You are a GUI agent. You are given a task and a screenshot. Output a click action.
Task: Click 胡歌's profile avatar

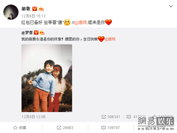point(11,12)
